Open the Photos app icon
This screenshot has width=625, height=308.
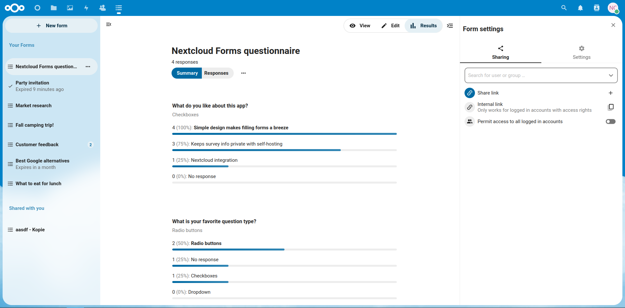point(70,8)
